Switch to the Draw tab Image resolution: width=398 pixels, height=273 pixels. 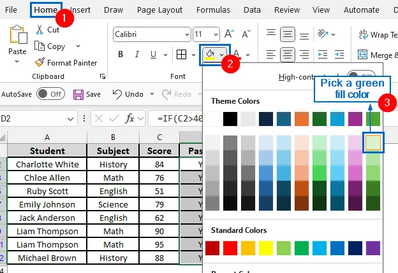point(114,10)
